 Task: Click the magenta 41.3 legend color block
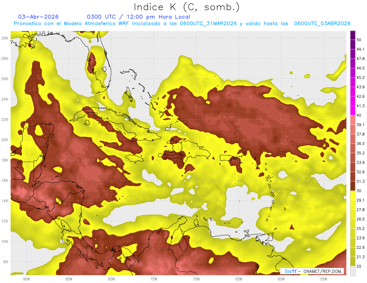(x=353, y=111)
